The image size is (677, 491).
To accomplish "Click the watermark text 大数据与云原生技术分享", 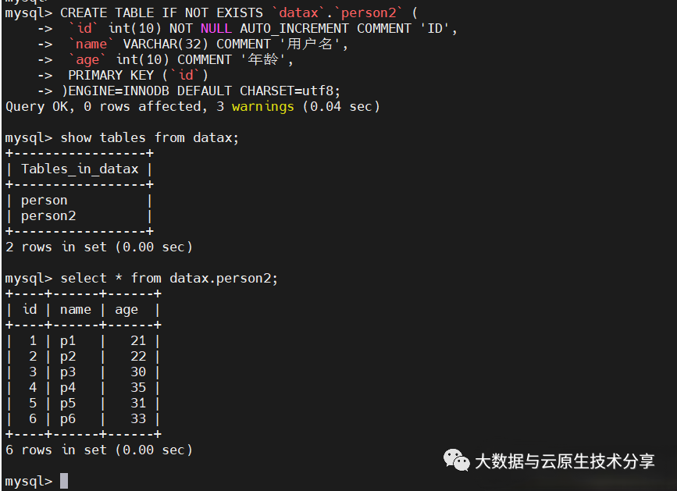I will point(565,461).
